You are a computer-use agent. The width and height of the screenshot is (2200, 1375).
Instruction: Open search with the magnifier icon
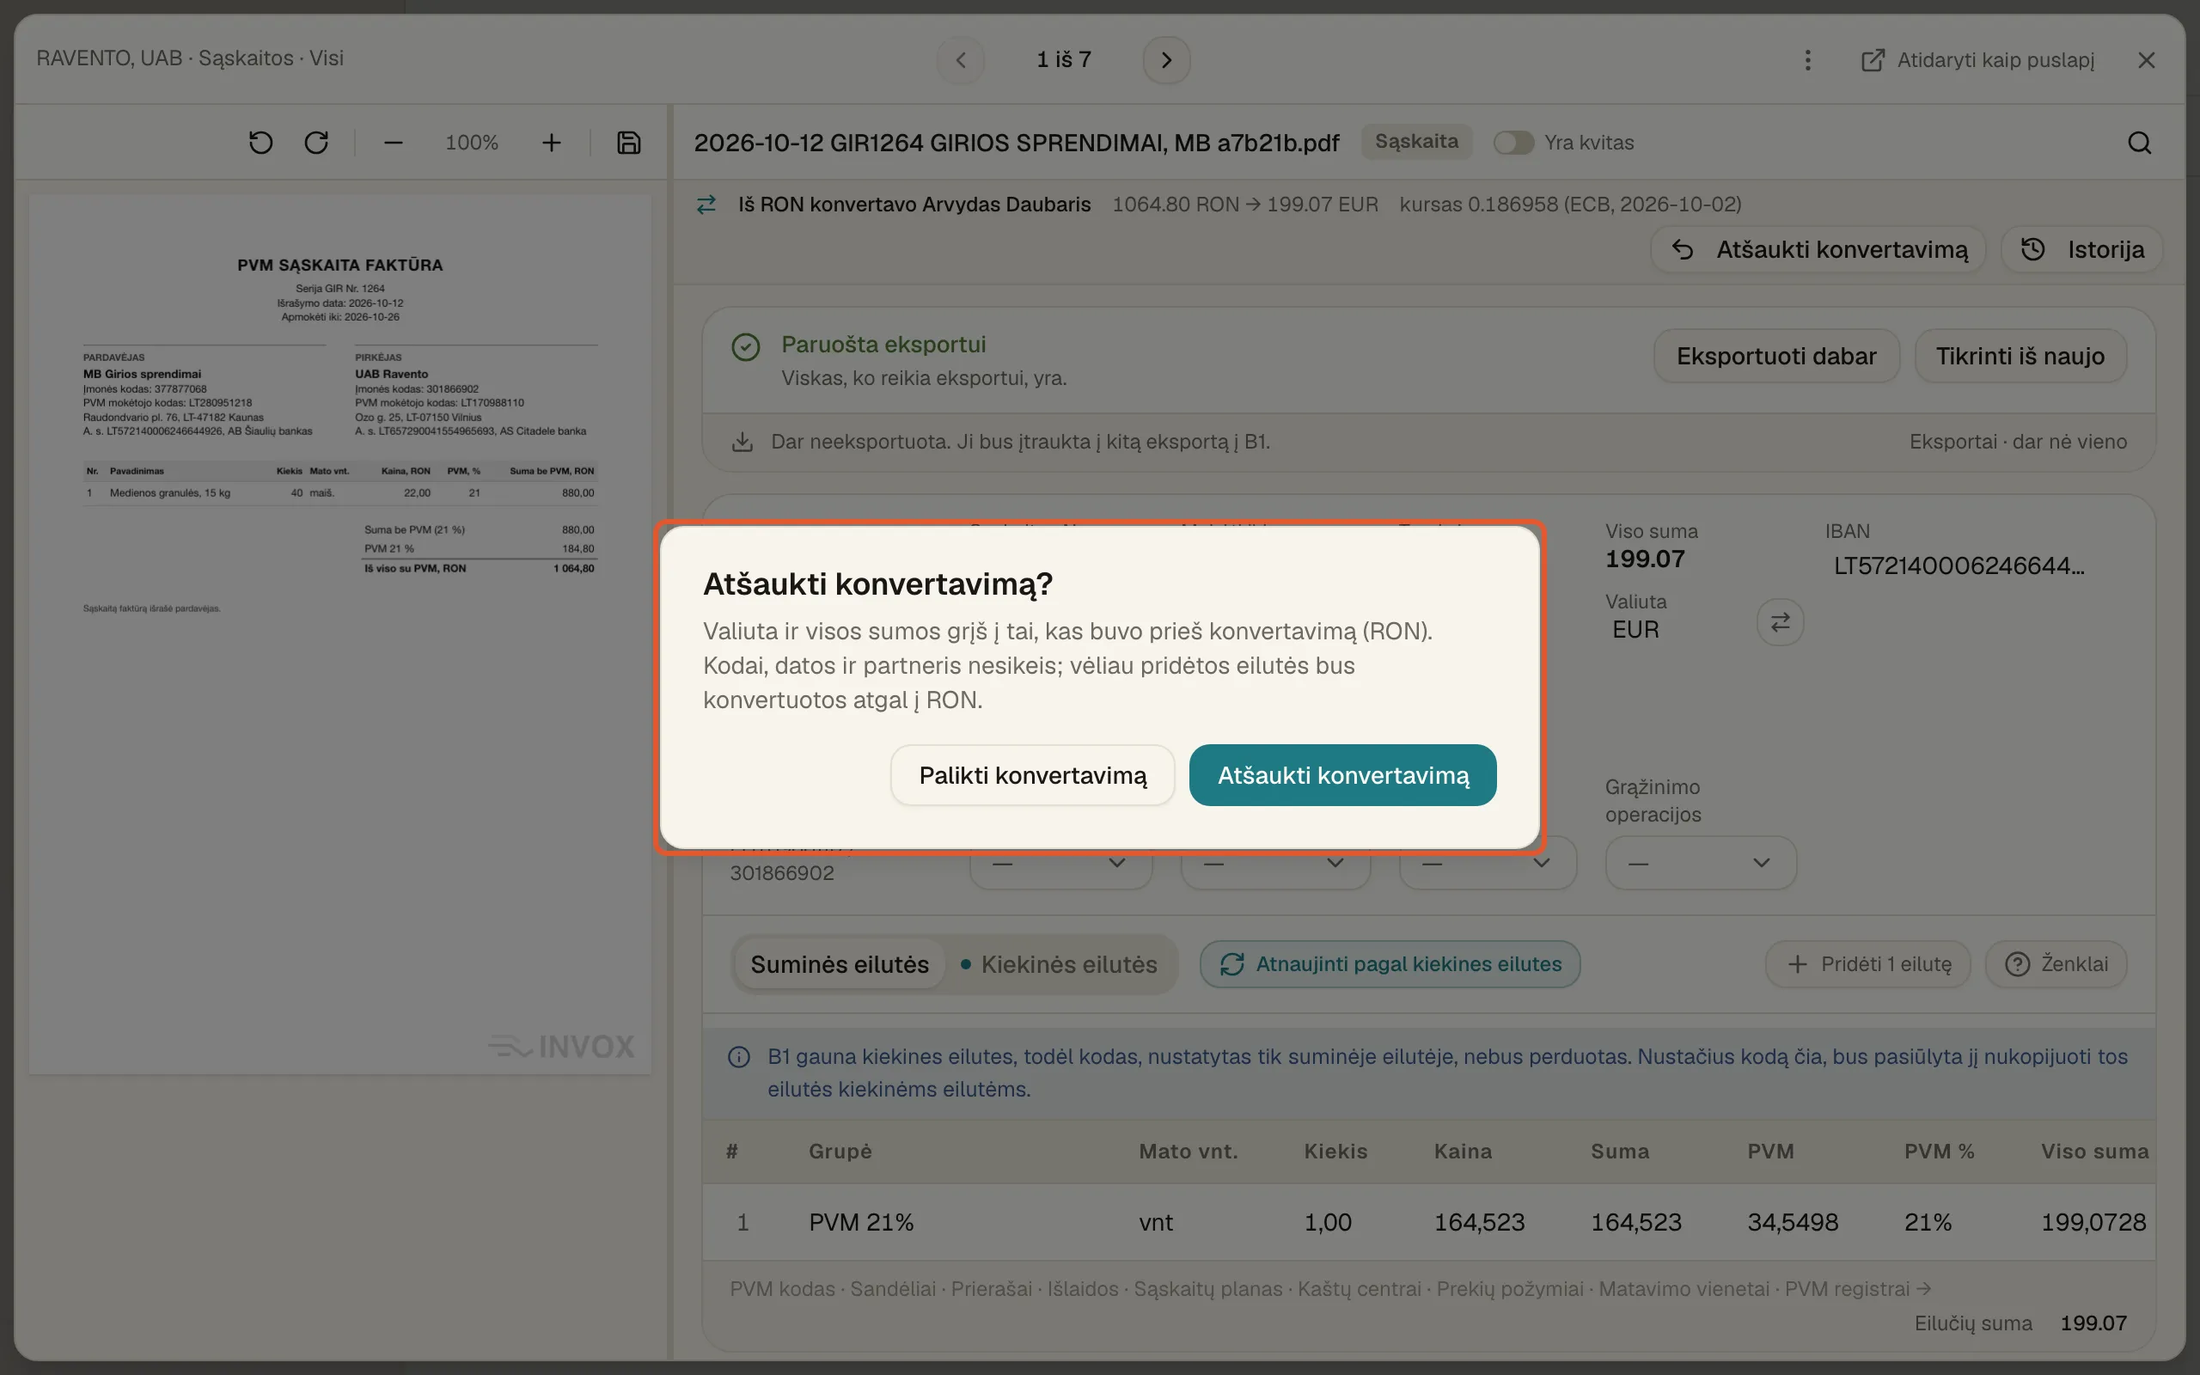(x=2139, y=143)
